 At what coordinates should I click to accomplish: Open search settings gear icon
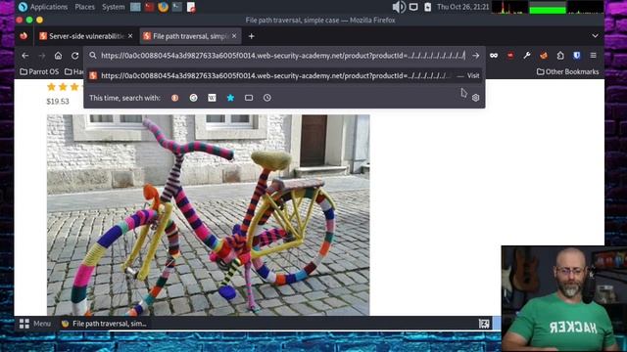pyautogui.click(x=475, y=98)
